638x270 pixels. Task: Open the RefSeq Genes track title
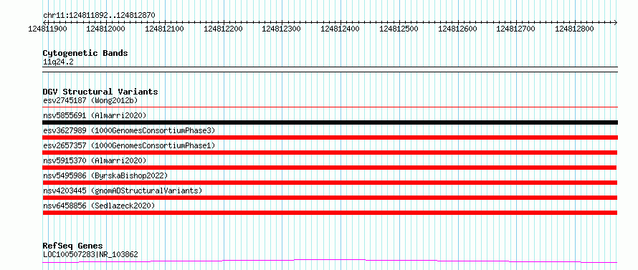(73, 246)
